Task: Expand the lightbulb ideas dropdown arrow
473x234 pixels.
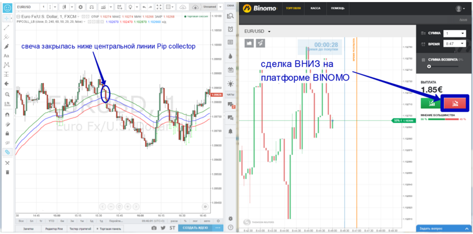Action: point(137,7)
